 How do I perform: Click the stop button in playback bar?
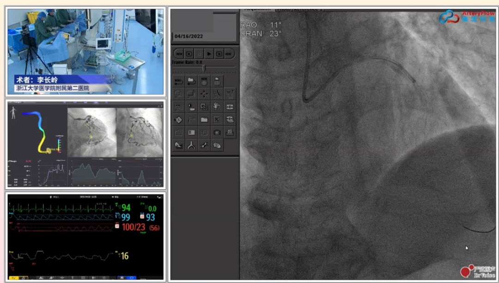199,54
